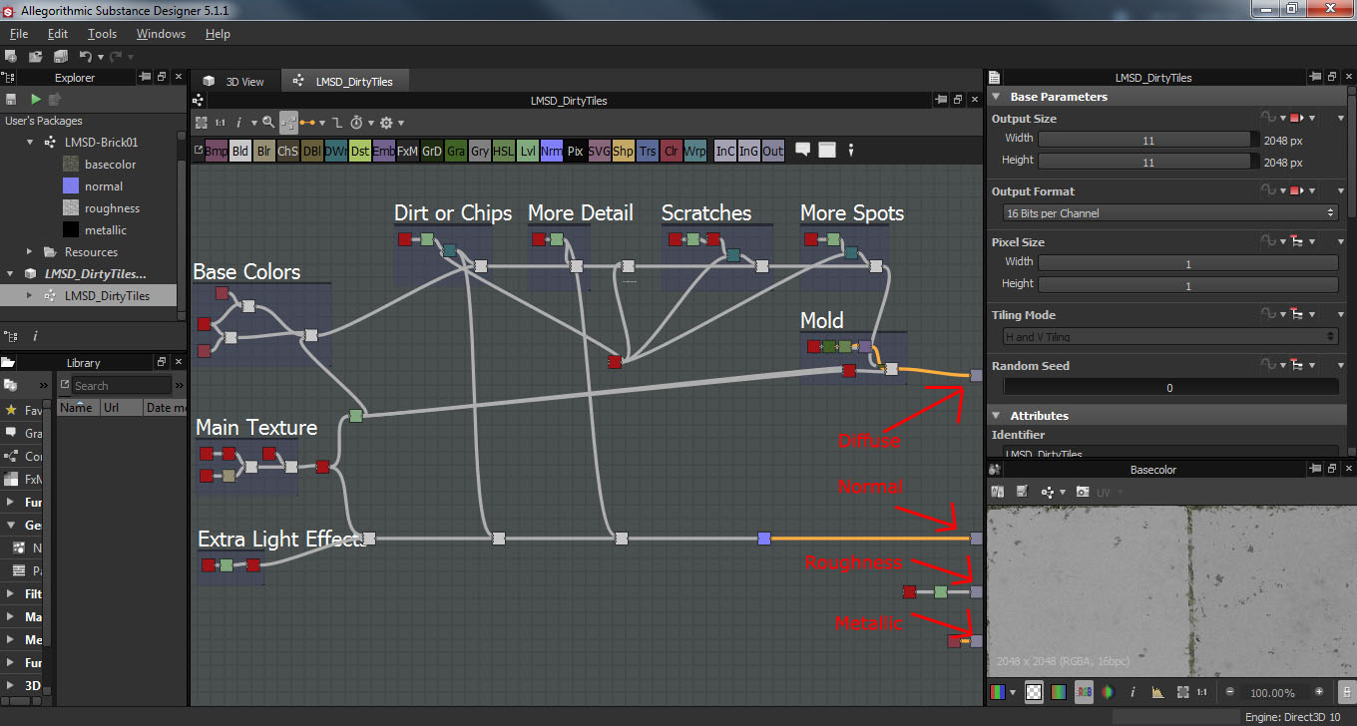Add an Input Color (InC) node
Image resolution: width=1357 pixels, height=726 pixels.
click(725, 151)
